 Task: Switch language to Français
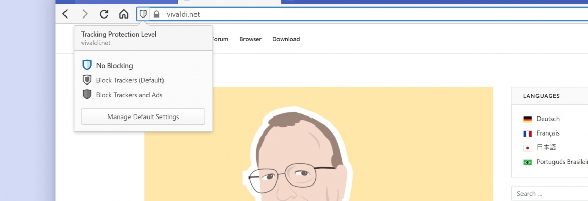pyautogui.click(x=548, y=133)
